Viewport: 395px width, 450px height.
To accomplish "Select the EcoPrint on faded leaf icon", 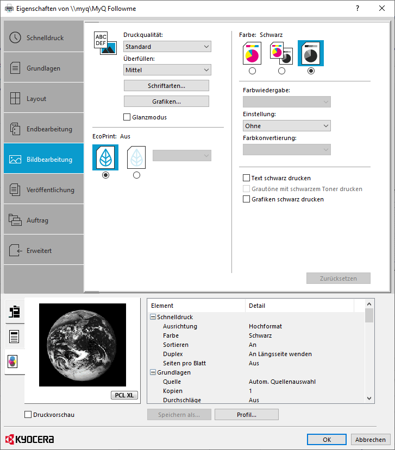I will tap(136, 157).
